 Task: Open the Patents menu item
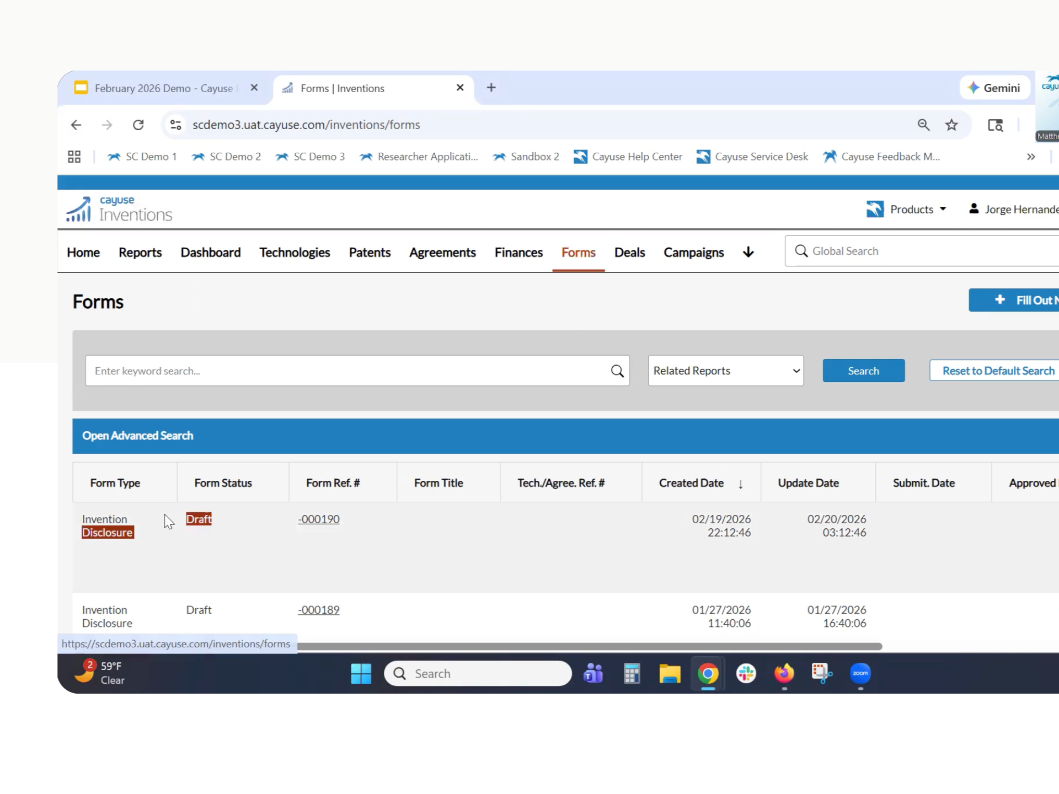pyautogui.click(x=370, y=253)
